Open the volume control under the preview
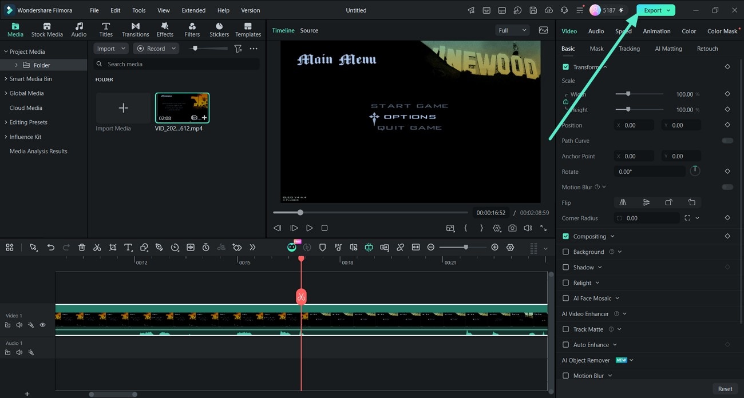 (528, 228)
